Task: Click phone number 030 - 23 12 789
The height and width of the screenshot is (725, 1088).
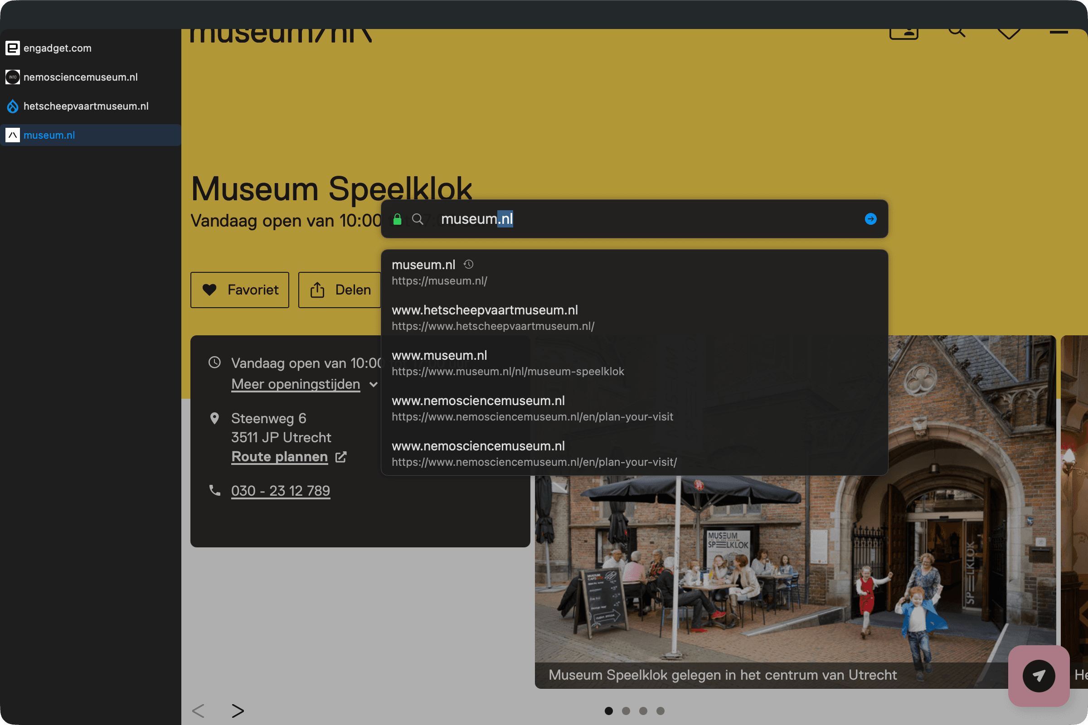Action: 280,491
